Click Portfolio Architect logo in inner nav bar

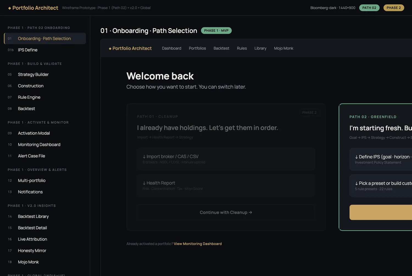[x=130, y=48]
